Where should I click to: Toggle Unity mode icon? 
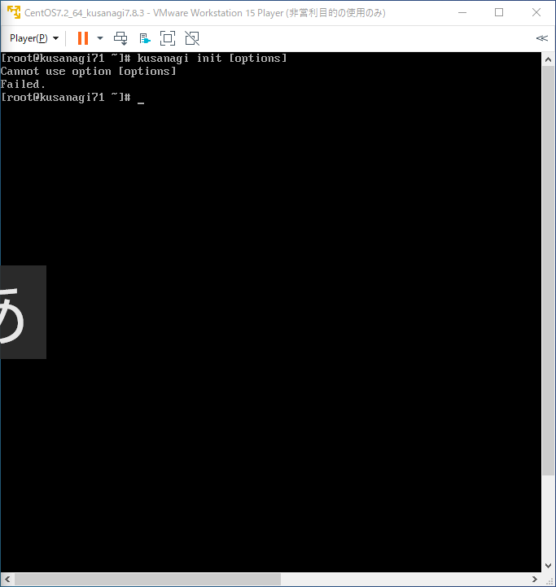pos(192,38)
